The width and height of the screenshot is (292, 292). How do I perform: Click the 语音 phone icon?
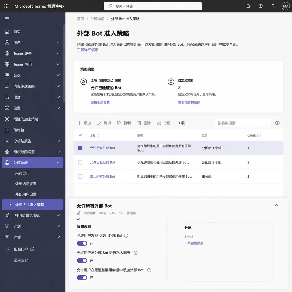(7, 97)
